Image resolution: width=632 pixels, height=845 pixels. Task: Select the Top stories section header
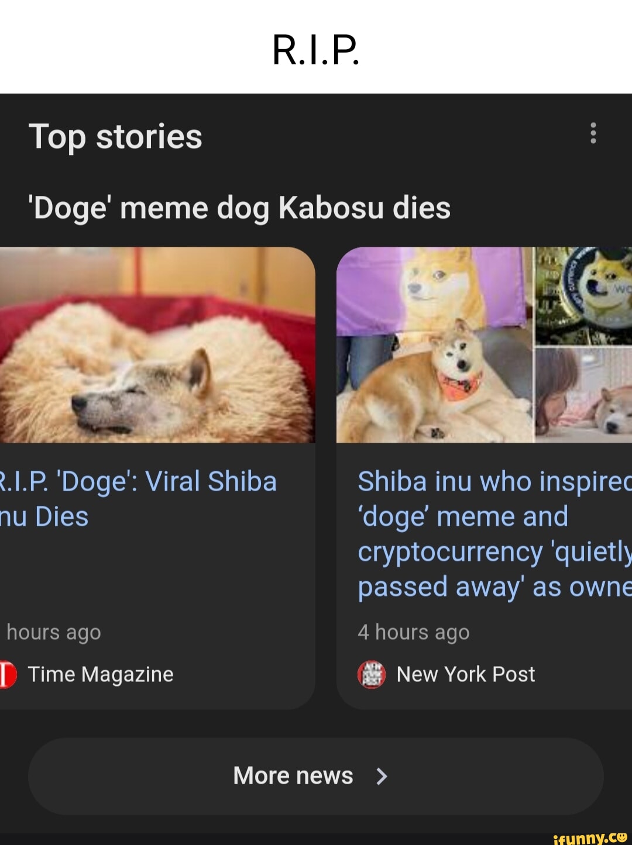[116, 137]
